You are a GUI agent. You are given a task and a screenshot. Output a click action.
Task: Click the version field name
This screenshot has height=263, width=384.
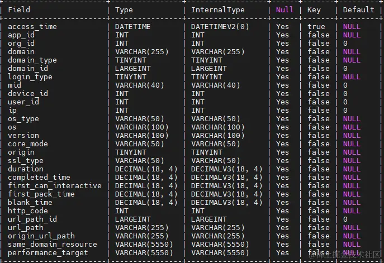[x=23, y=135]
